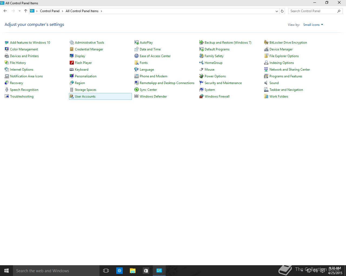346x276 pixels.
Task: Open Backup and Restore (Windows 7)
Action: (228, 42)
